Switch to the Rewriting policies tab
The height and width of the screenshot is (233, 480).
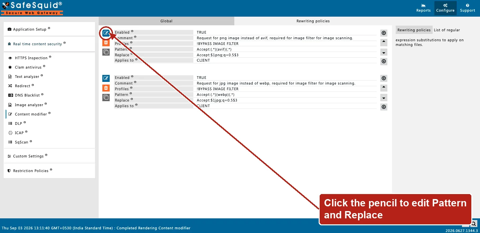coord(313,21)
